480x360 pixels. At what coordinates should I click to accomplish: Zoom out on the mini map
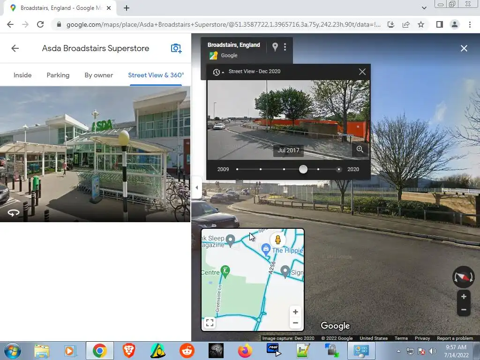pyautogui.click(x=295, y=322)
